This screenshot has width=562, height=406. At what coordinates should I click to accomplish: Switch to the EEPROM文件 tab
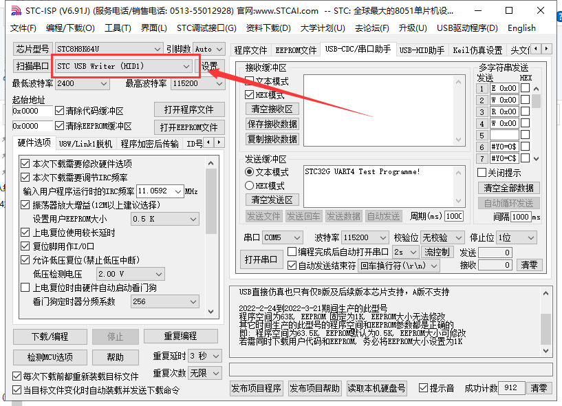coord(296,50)
